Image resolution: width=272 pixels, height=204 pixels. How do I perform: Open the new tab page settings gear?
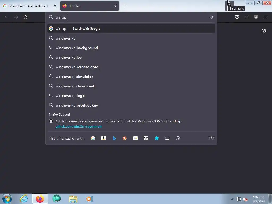pyautogui.click(x=264, y=31)
